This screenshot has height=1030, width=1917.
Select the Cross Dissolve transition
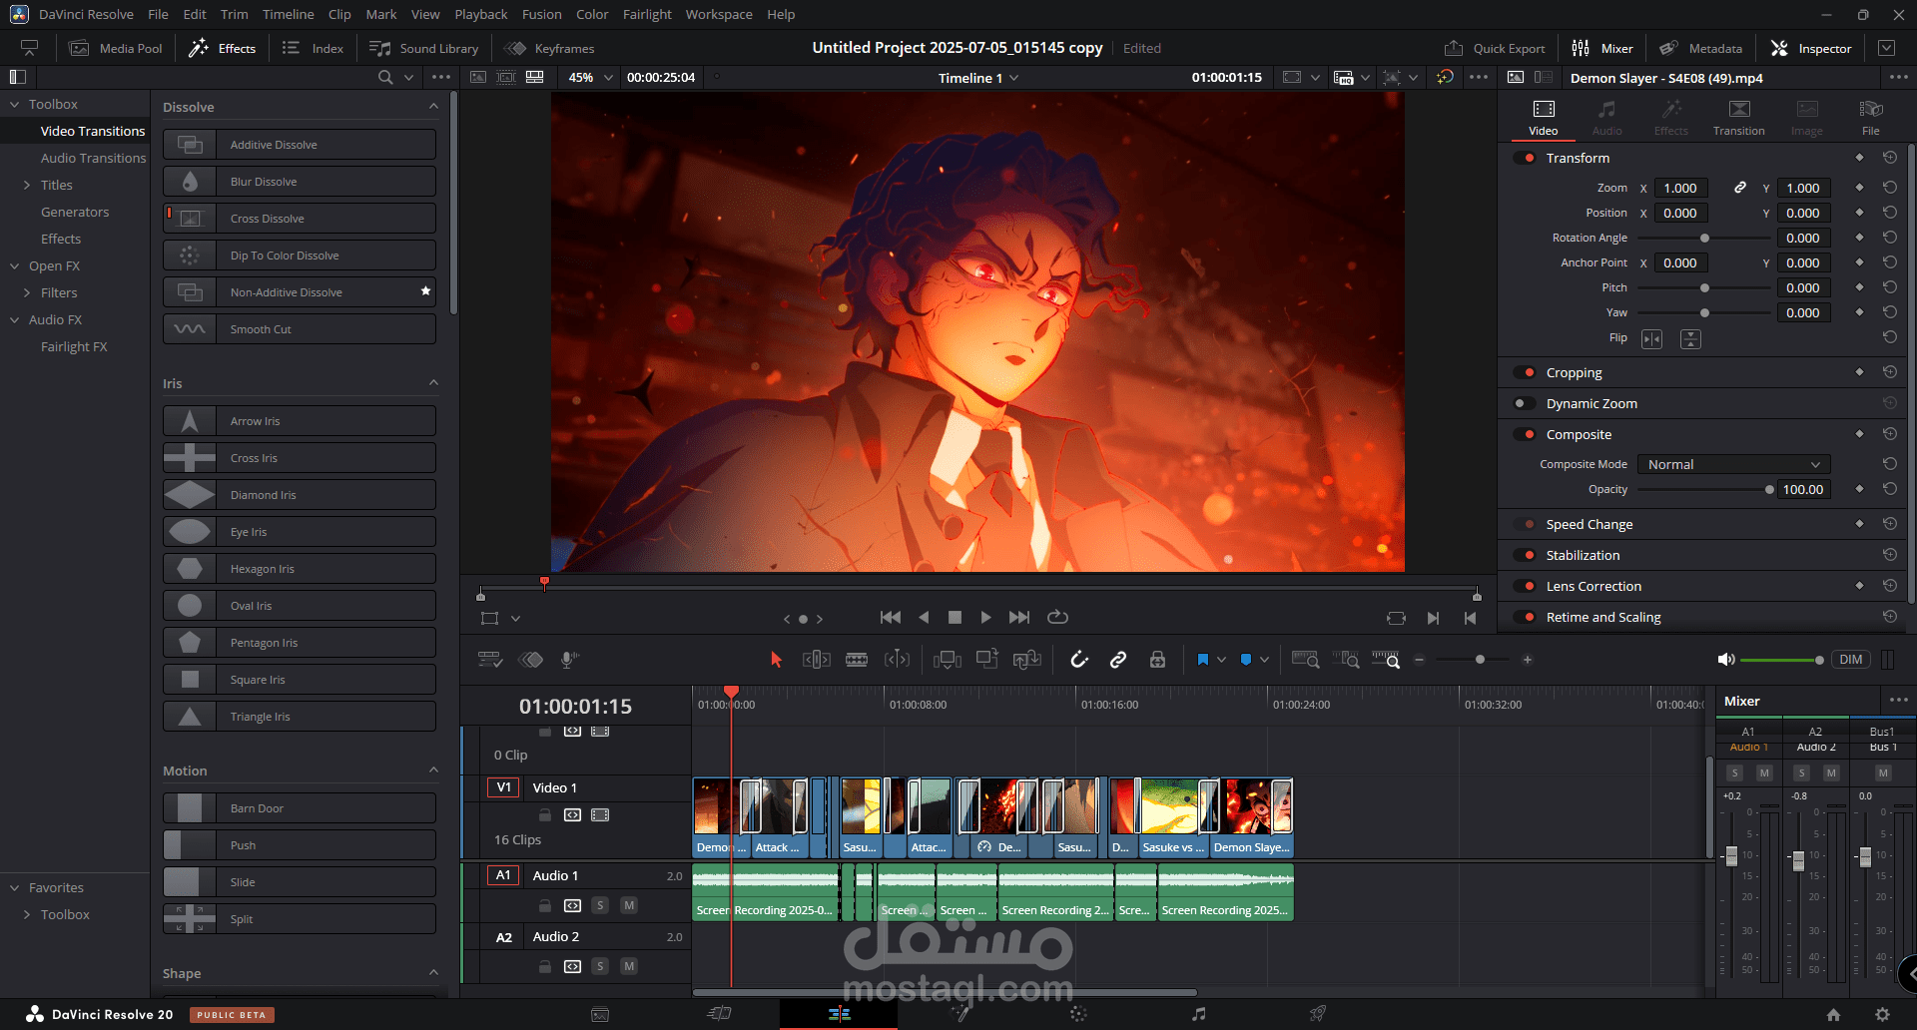tap(300, 219)
